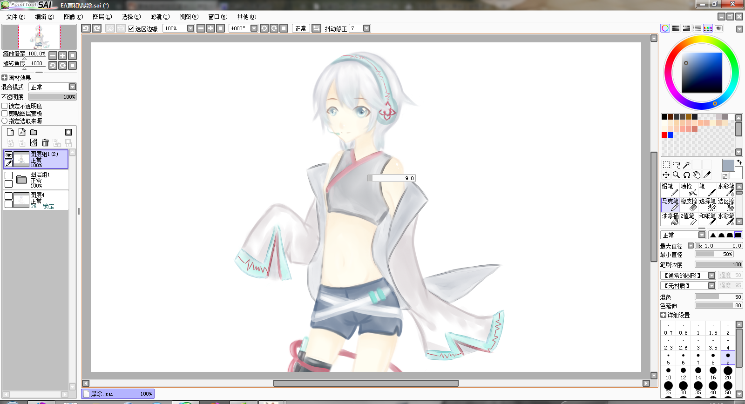
Task: Open the 无材质 texture dropdown
Action: [711, 286]
